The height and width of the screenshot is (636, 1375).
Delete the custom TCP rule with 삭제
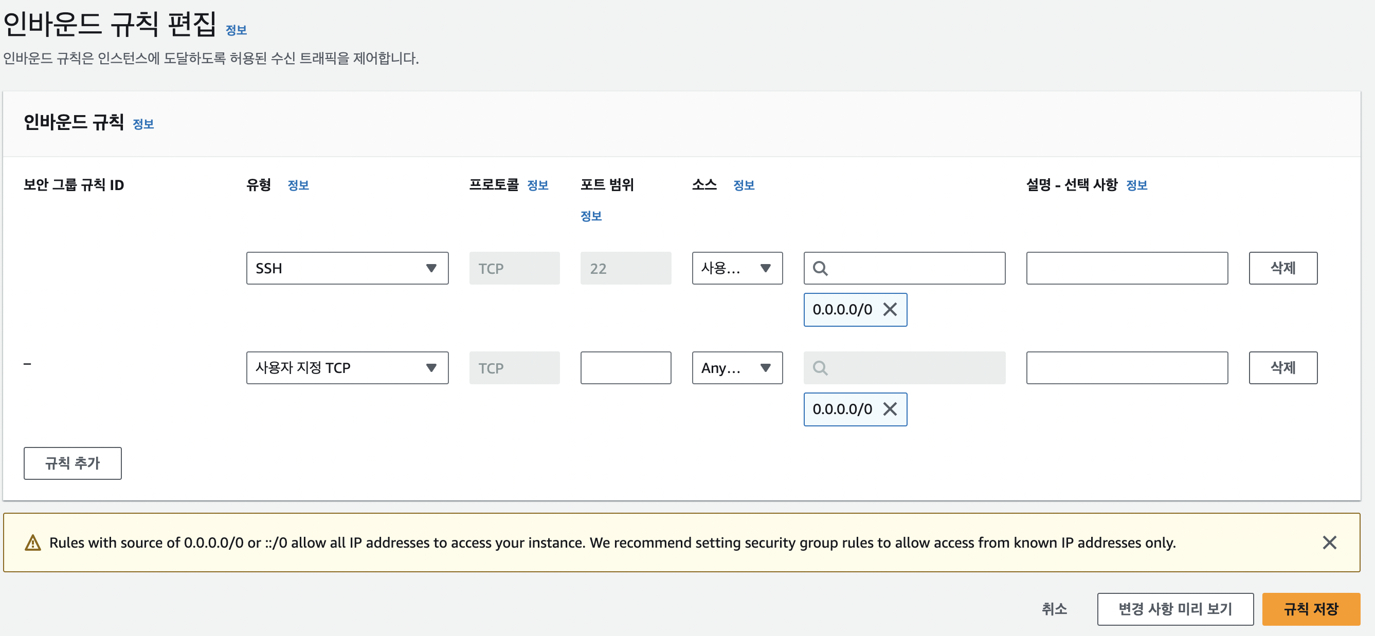pyautogui.click(x=1282, y=368)
